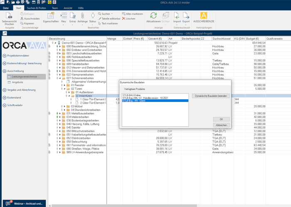
Task: Click Abbrechen in the dialog
Action: pos(222,125)
